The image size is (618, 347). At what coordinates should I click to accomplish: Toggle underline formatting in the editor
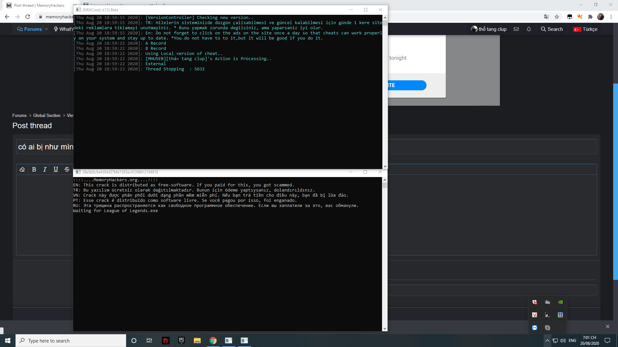pos(56,169)
